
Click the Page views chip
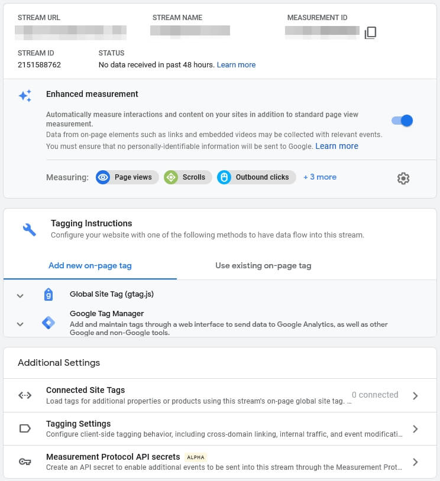click(127, 177)
